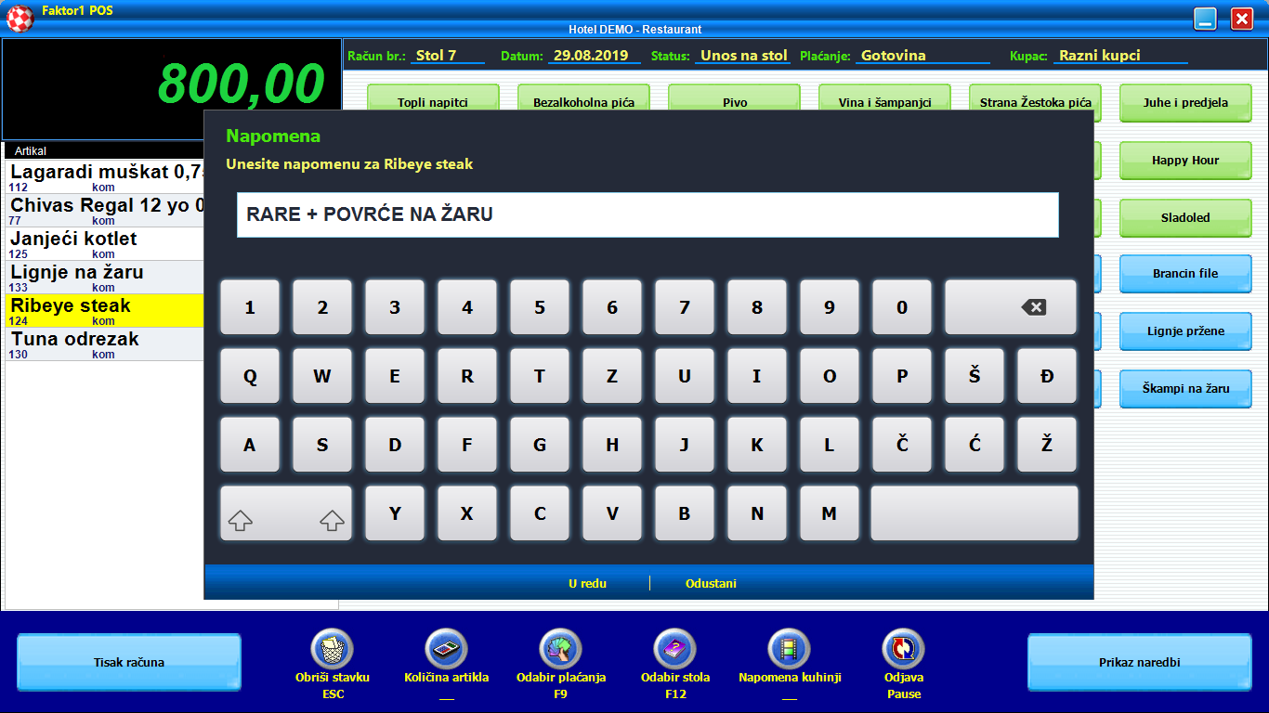Add Škampi na žaru item
The height and width of the screenshot is (713, 1269).
coord(1184,389)
